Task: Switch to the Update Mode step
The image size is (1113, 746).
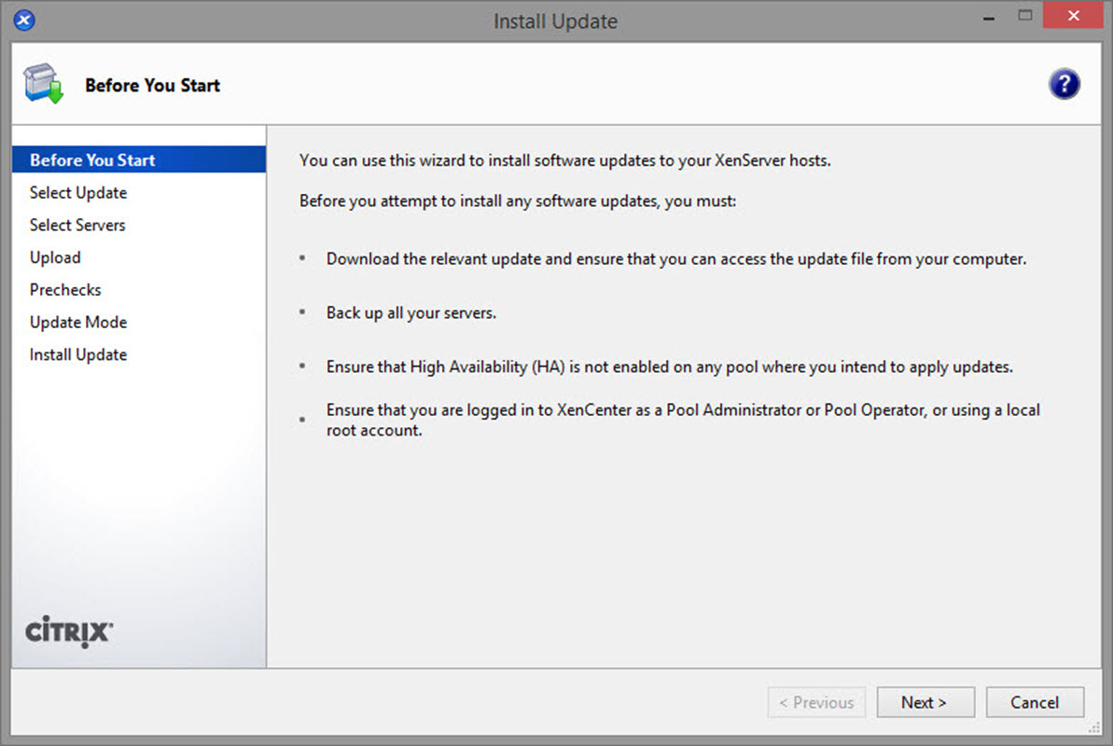Action: tap(78, 323)
